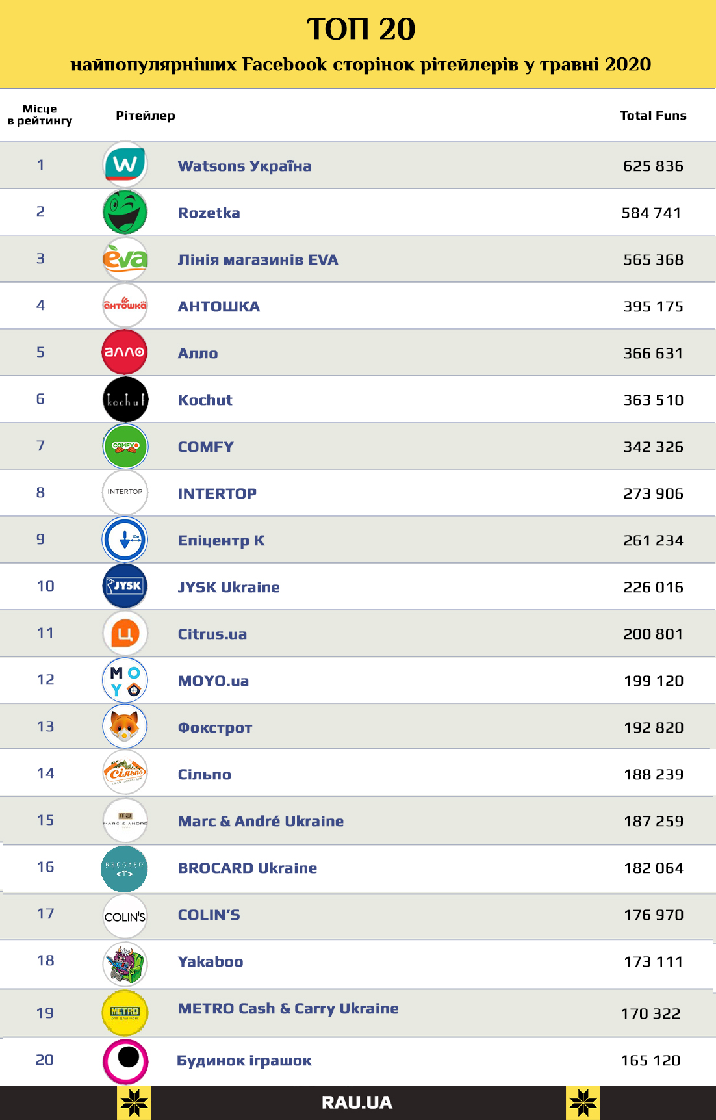Open the INTERTOP retailer name link
The image size is (716, 1120).
[217, 494]
